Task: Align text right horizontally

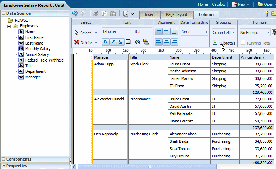Action: (x=174, y=42)
